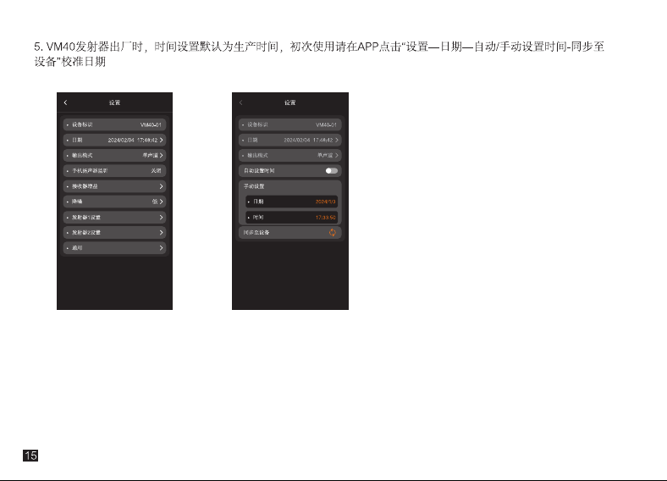Viewport: 667px width, 481px height.
Task: Tap 手动设置 section heading
Action: (x=254, y=186)
